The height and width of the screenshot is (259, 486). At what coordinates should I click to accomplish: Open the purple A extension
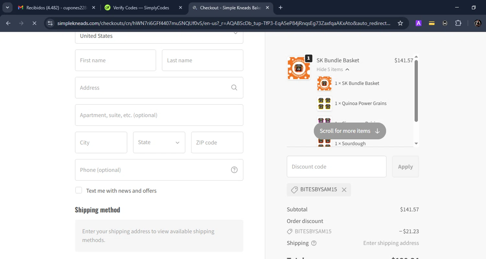point(419,23)
